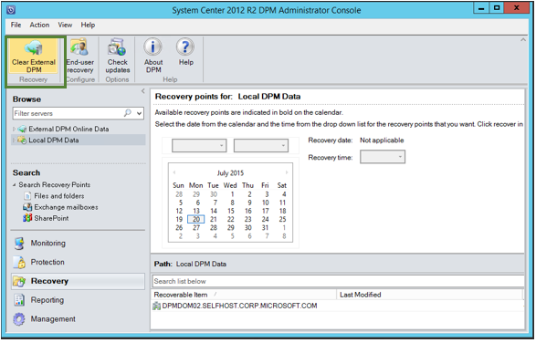The height and width of the screenshot is (343, 536).
Task: Expand the Local DPM Data node
Action: (x=14, y=140)
